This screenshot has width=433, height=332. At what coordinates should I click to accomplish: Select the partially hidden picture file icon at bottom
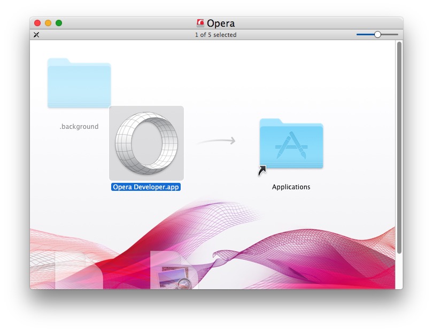point(174,270)
